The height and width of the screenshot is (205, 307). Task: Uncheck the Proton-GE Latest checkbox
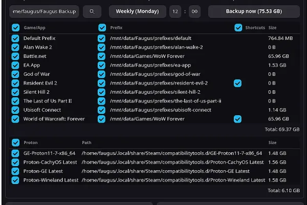[15, 171]
